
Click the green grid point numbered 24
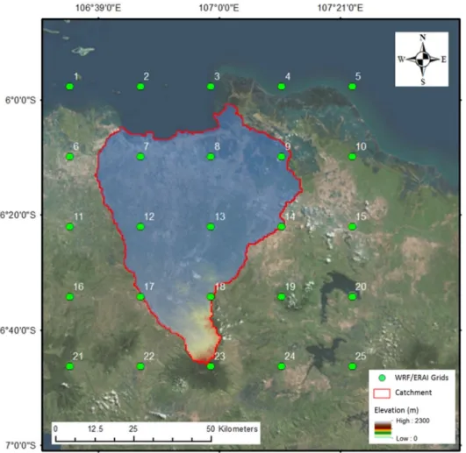pos(282,366)
